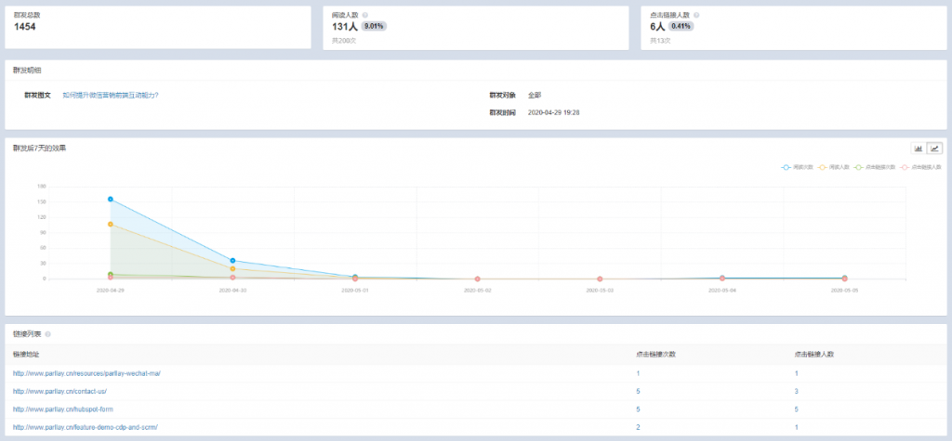Viewport: 952px width, 441px height.
Task: Open the 群发图文 article title link
Action: tap(110, 95)
